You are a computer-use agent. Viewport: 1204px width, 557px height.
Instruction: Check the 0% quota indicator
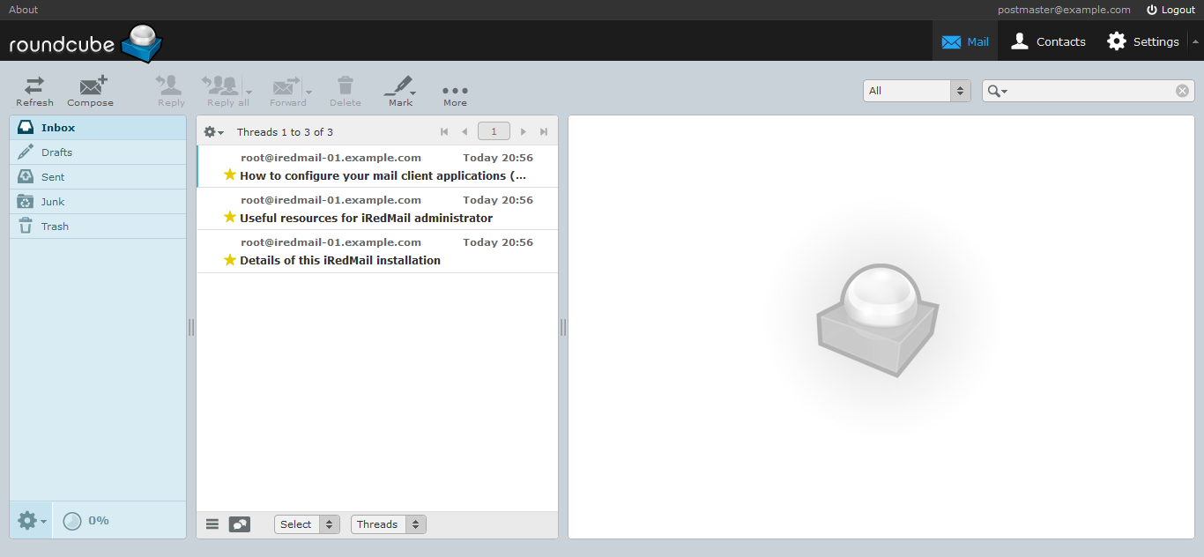85,520
